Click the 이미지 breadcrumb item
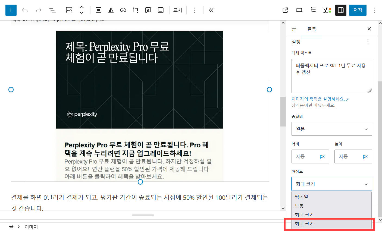 point(31,227)
